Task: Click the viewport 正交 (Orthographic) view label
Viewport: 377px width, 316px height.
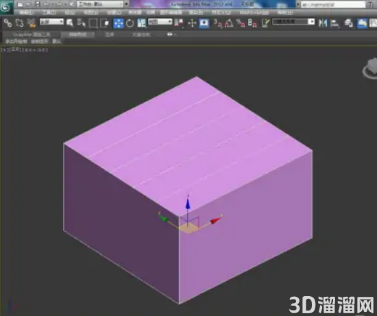Action: tap(15, 49)
